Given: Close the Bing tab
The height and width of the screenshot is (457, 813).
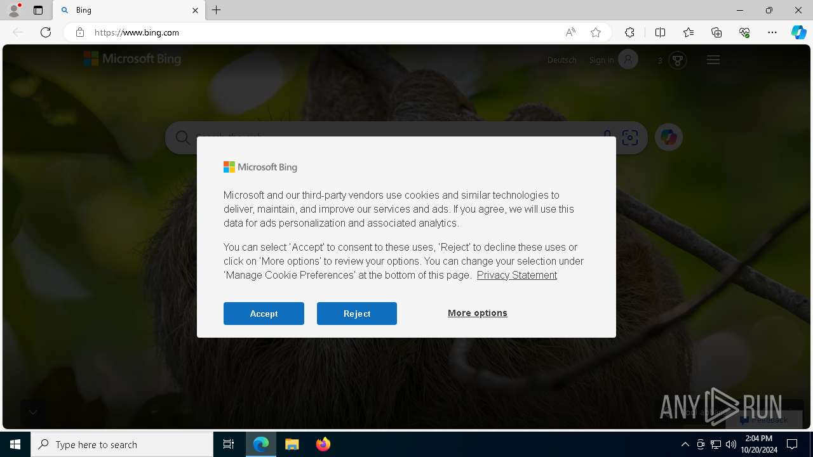Looking at the screenshot, I should (195, 10).
